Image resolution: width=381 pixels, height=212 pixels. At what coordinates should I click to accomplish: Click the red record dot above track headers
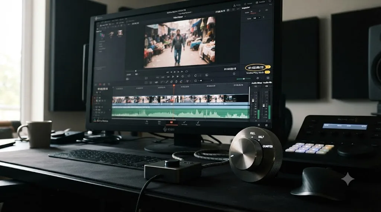[100, 85]
